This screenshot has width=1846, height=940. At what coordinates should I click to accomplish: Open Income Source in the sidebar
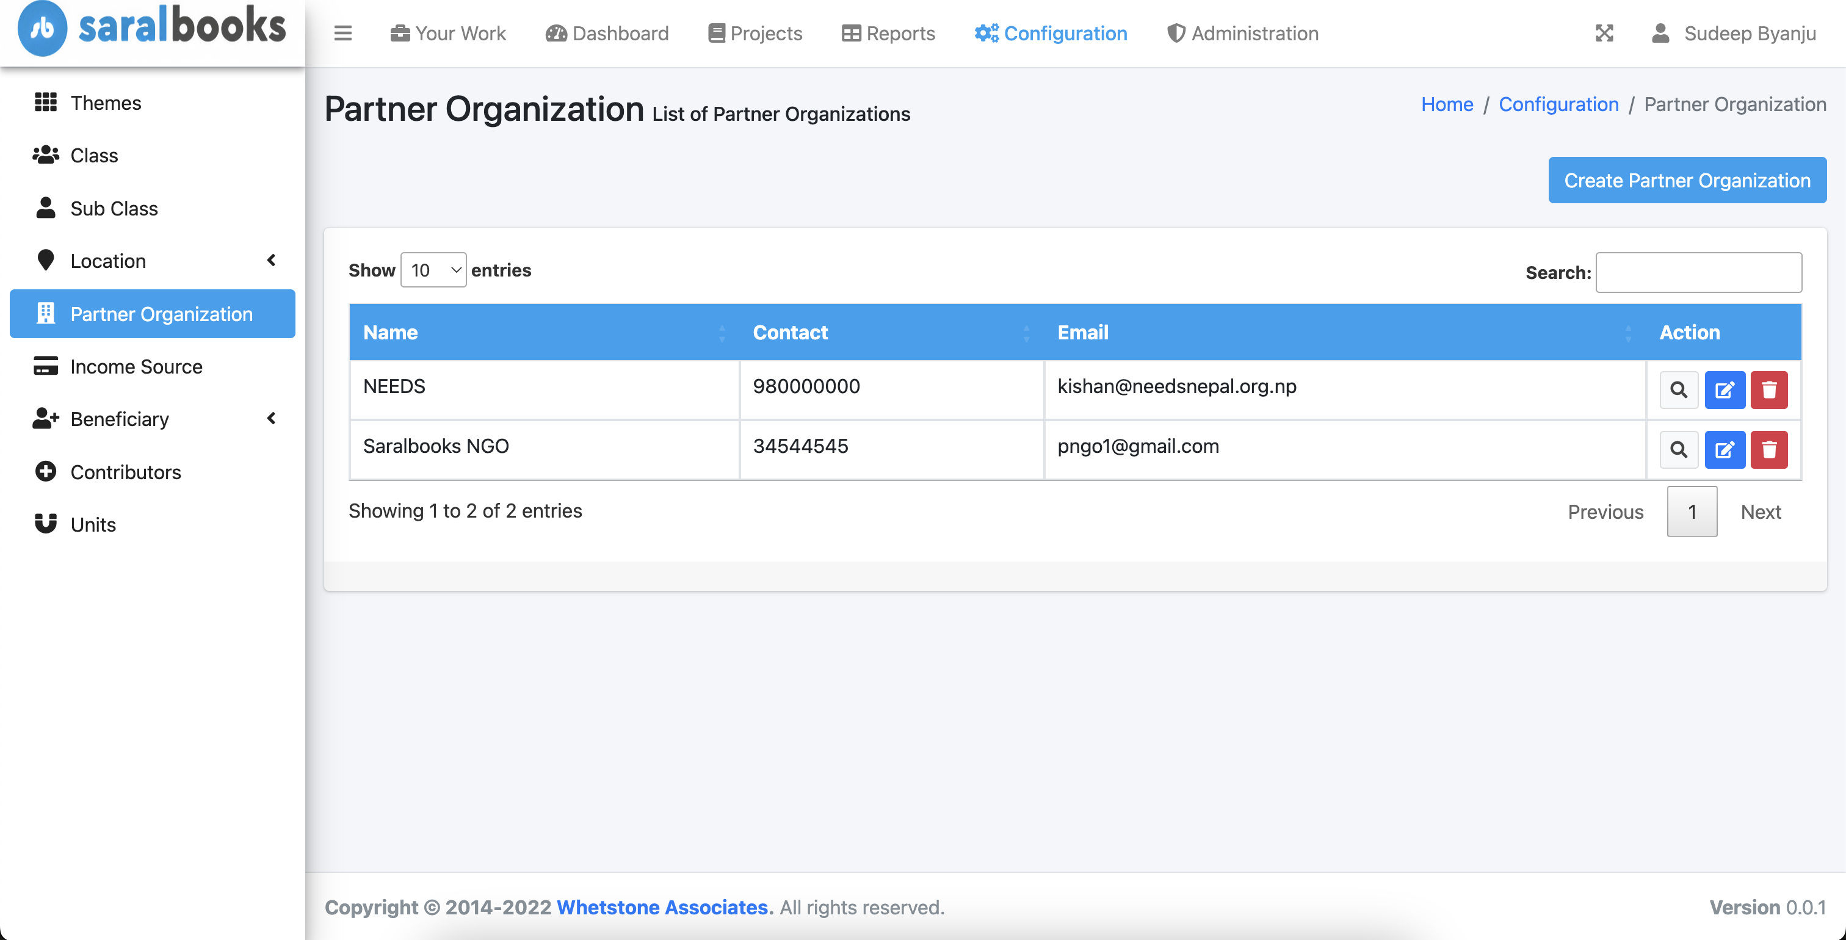[153, 366]
